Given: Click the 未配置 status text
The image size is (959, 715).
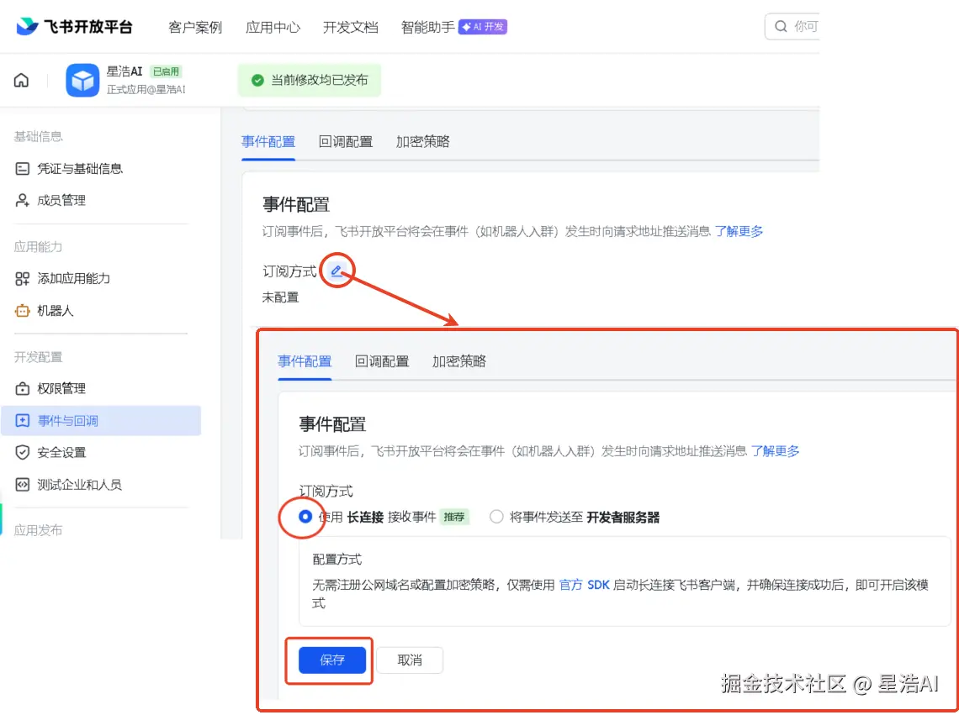Looking at the screenshot, I should click(280, 297).
